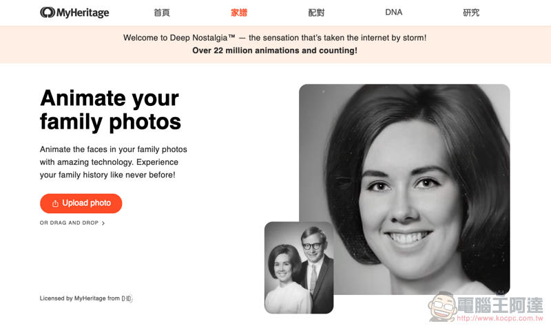Click the kocpc.com.tw watermark URL

click(500, 318)
